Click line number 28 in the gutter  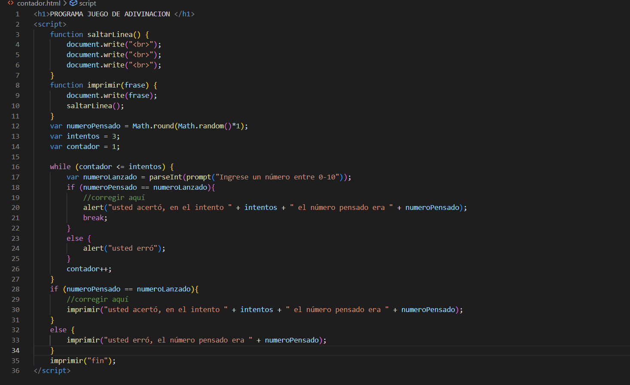[15, 289]
